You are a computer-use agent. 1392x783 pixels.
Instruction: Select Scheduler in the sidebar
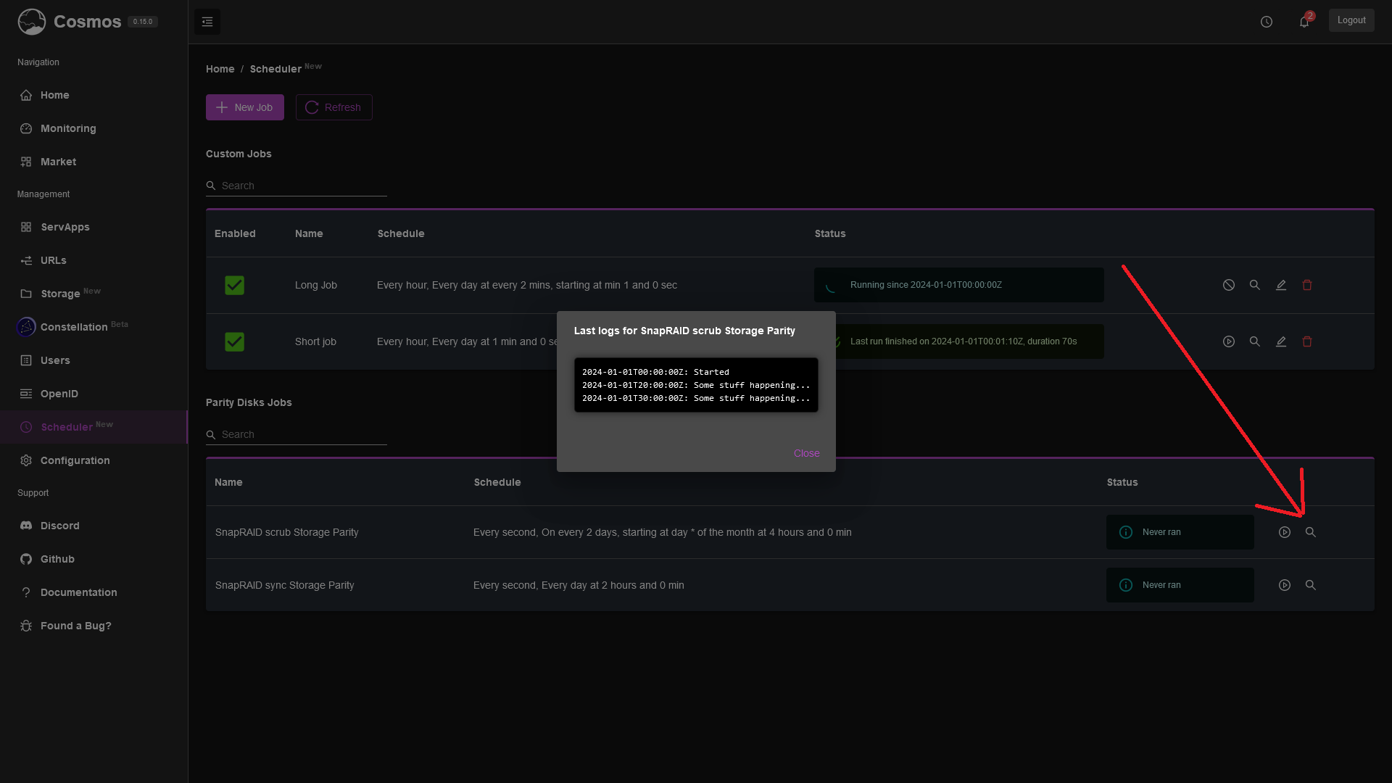[94, 427]
